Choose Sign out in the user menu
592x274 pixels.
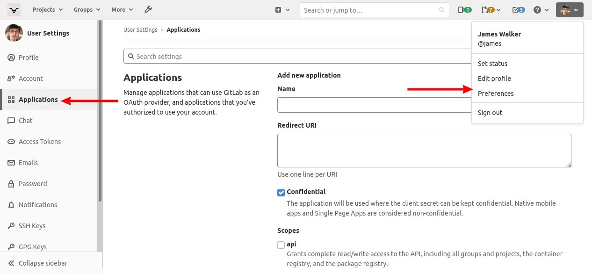point(490,113)
